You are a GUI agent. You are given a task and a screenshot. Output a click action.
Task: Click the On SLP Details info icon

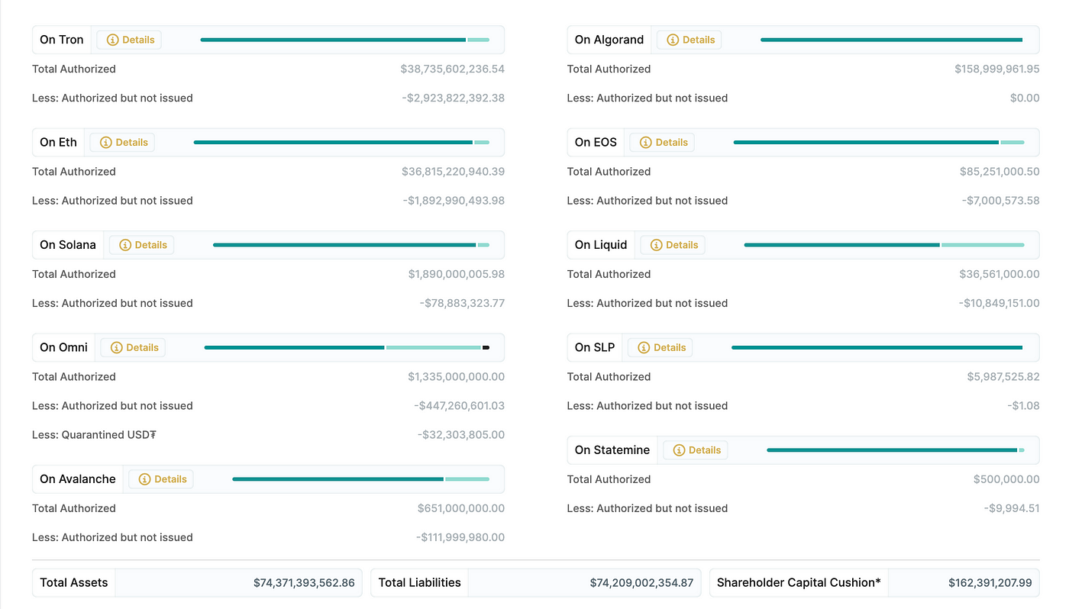click(x=644, y=347)
